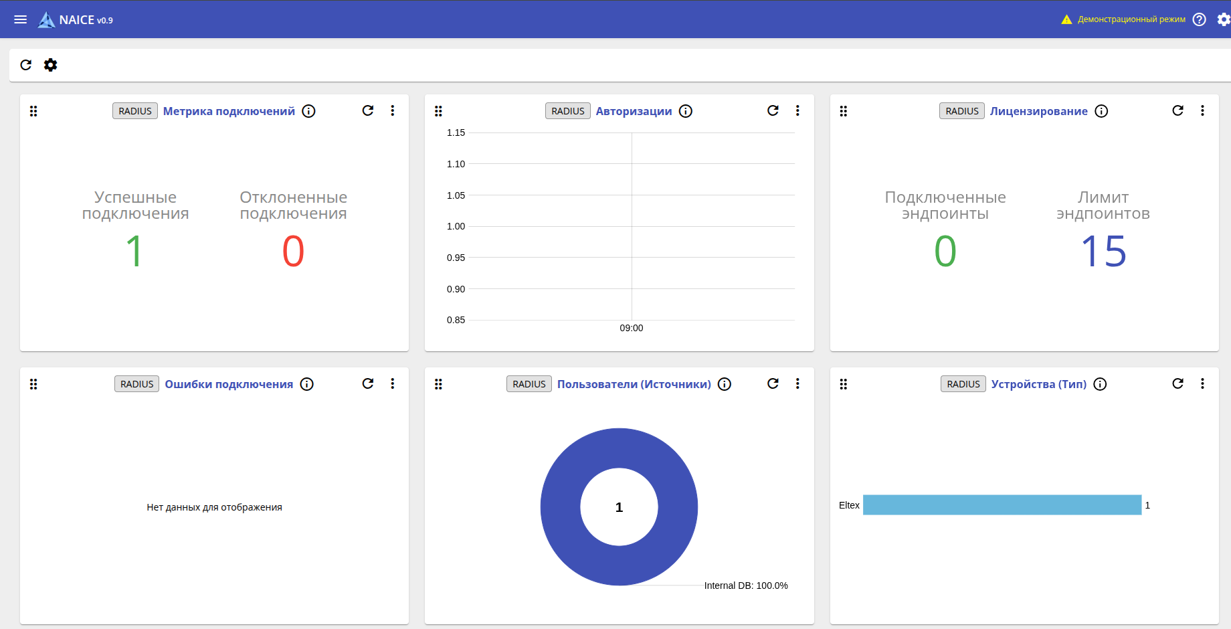This screenshot has height=629, width=1231.
Task: Open the help question mark icon
Action: [x=1200, y=19]
